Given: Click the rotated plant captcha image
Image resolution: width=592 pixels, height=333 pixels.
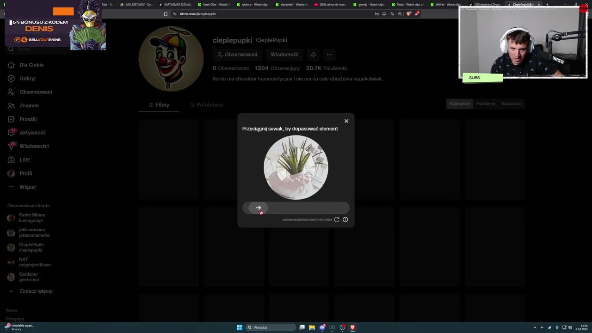Looking at the screenshot, I should (x=296, y=167).
